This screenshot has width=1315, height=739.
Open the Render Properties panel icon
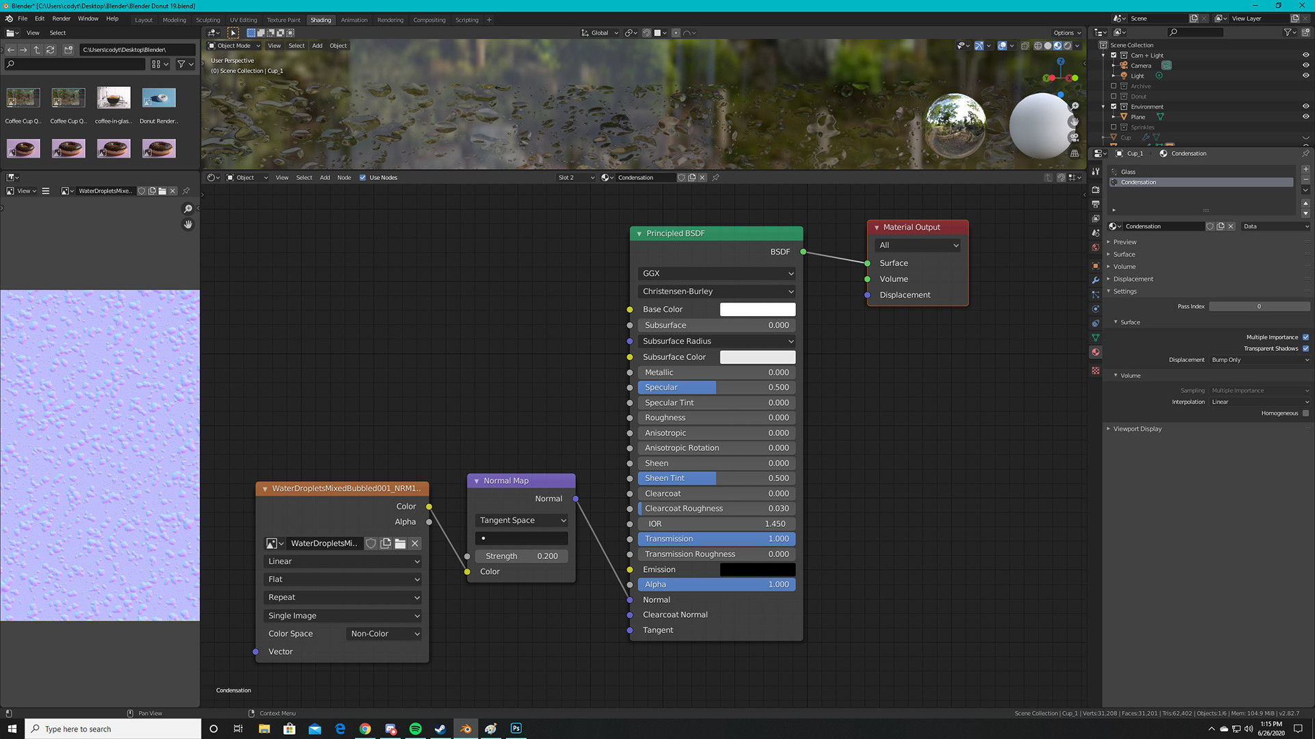click(1095, 190)
